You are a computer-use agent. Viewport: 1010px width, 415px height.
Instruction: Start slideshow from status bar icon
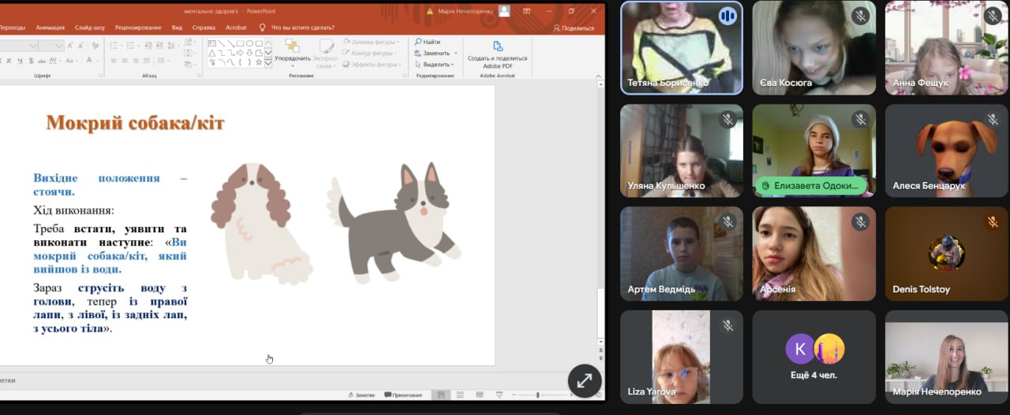pyautogui.click(x=499, y=395)
